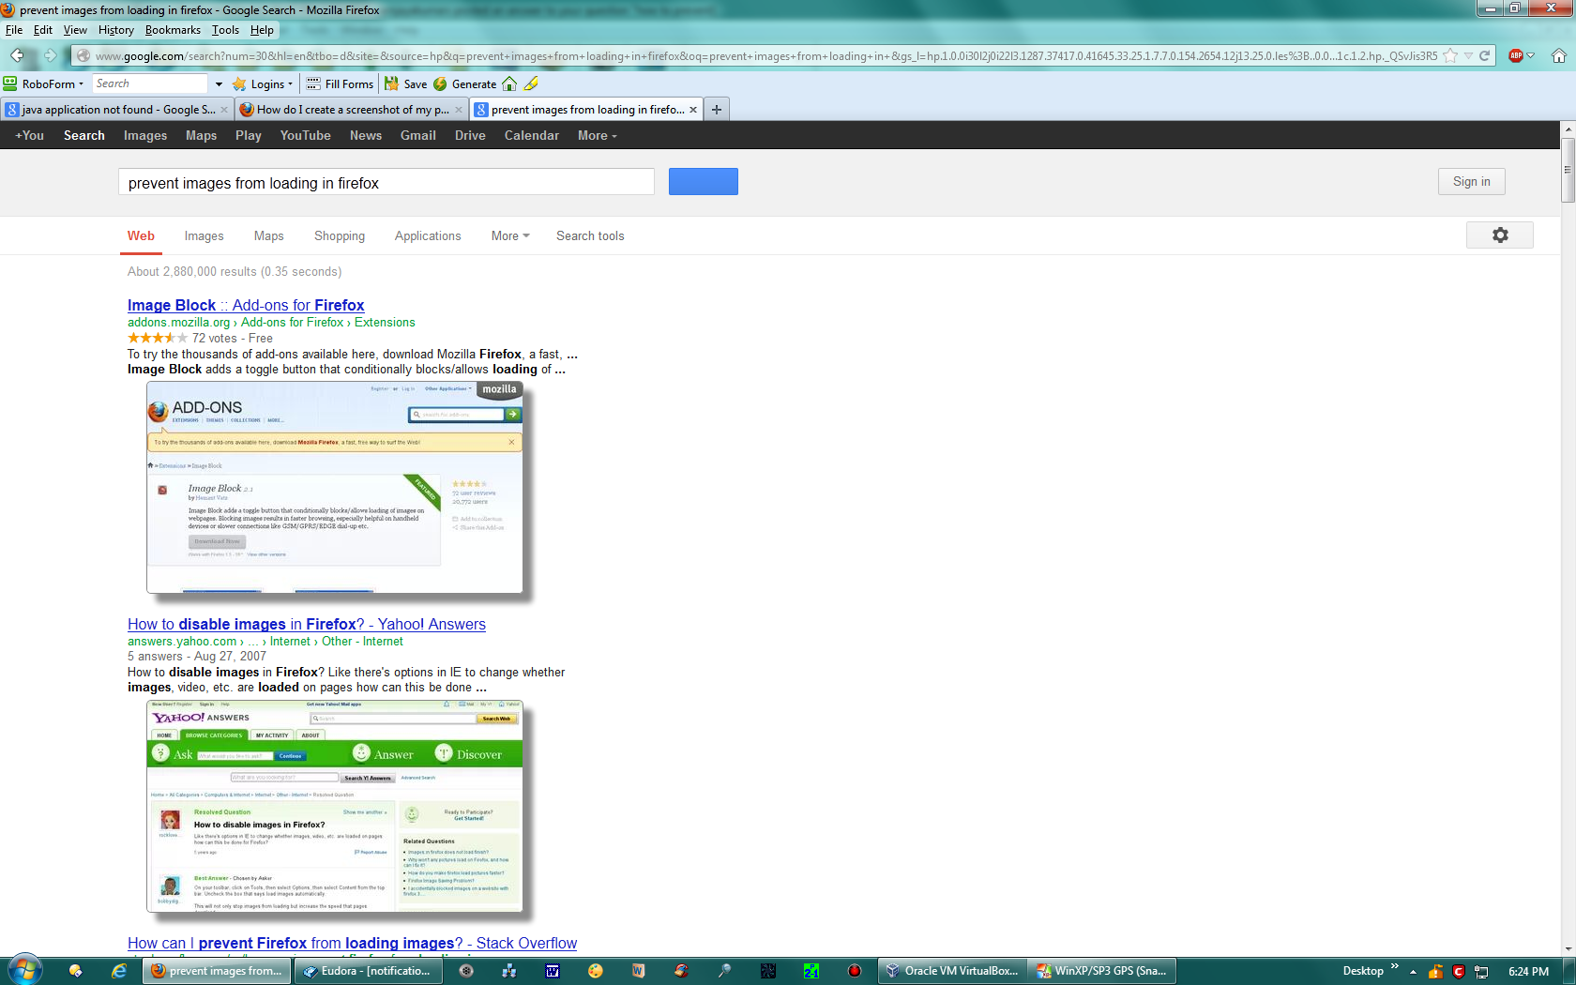Click the blue Google search button

704,182
